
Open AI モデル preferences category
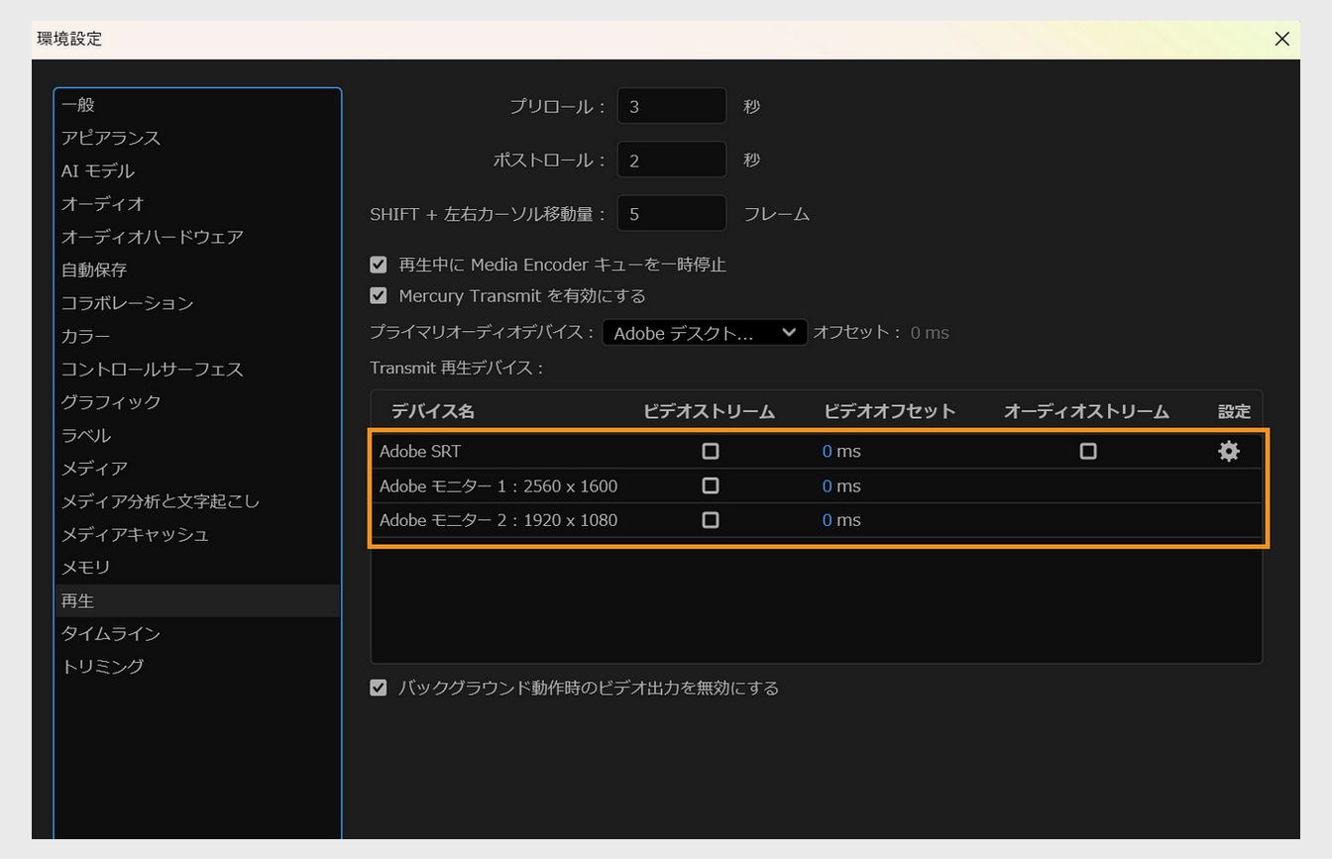(197, 170)
